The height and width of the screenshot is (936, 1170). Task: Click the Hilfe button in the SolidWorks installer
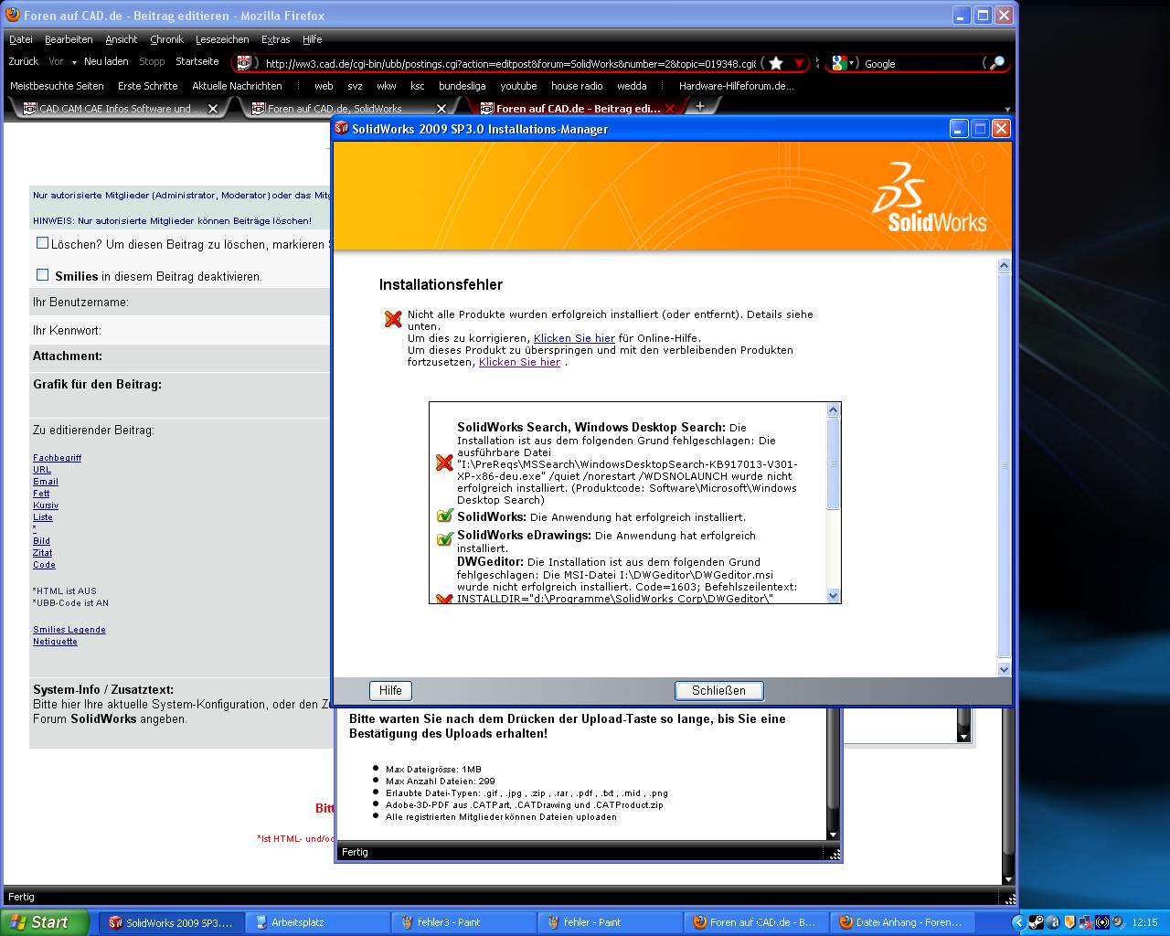click(x=390, y=691)
